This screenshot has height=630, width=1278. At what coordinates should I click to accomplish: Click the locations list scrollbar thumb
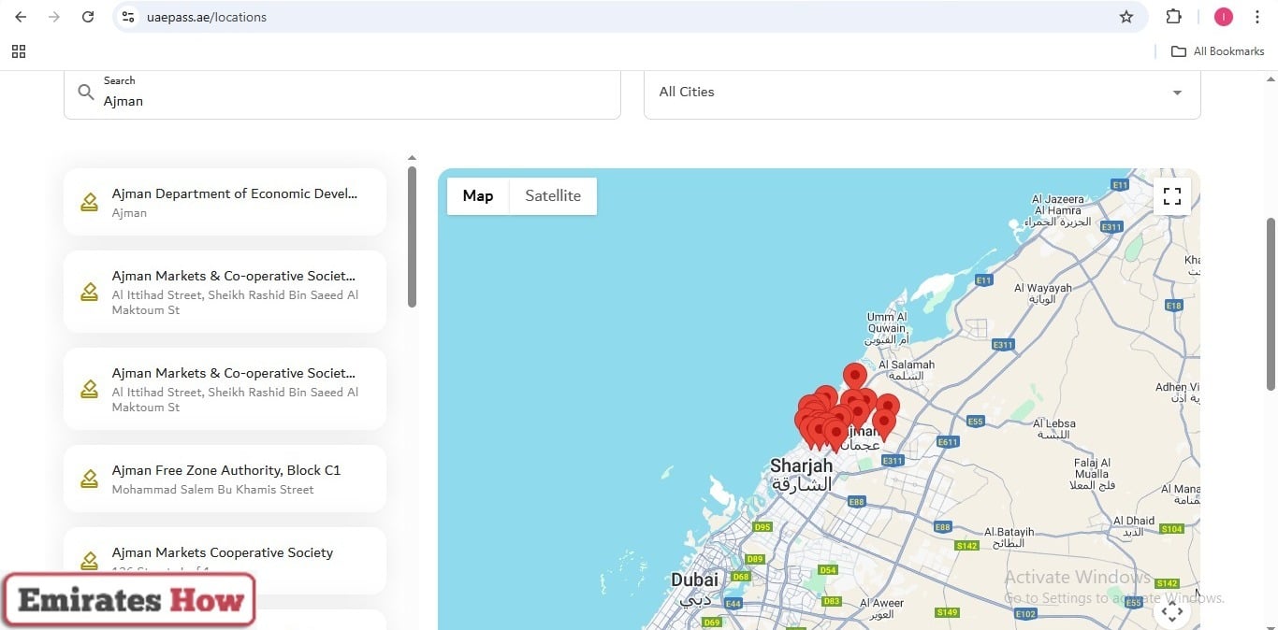(x=412, y=236)
